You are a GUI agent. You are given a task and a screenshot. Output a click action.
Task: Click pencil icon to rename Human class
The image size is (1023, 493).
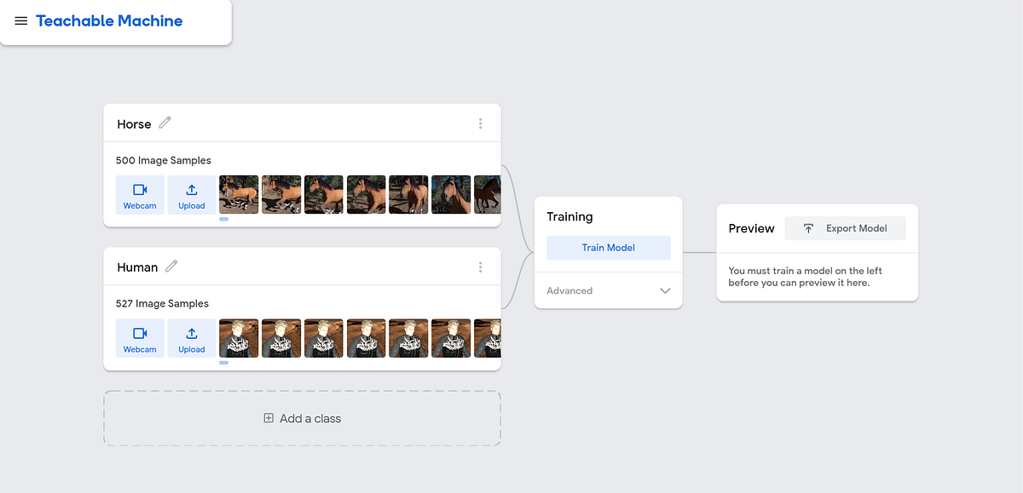pos(171,266)
